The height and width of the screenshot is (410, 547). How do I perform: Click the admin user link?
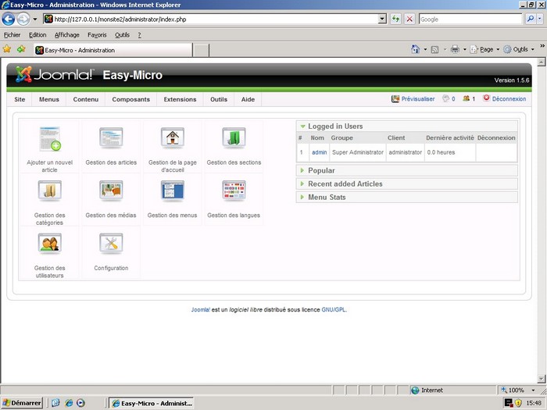[319, 152]
